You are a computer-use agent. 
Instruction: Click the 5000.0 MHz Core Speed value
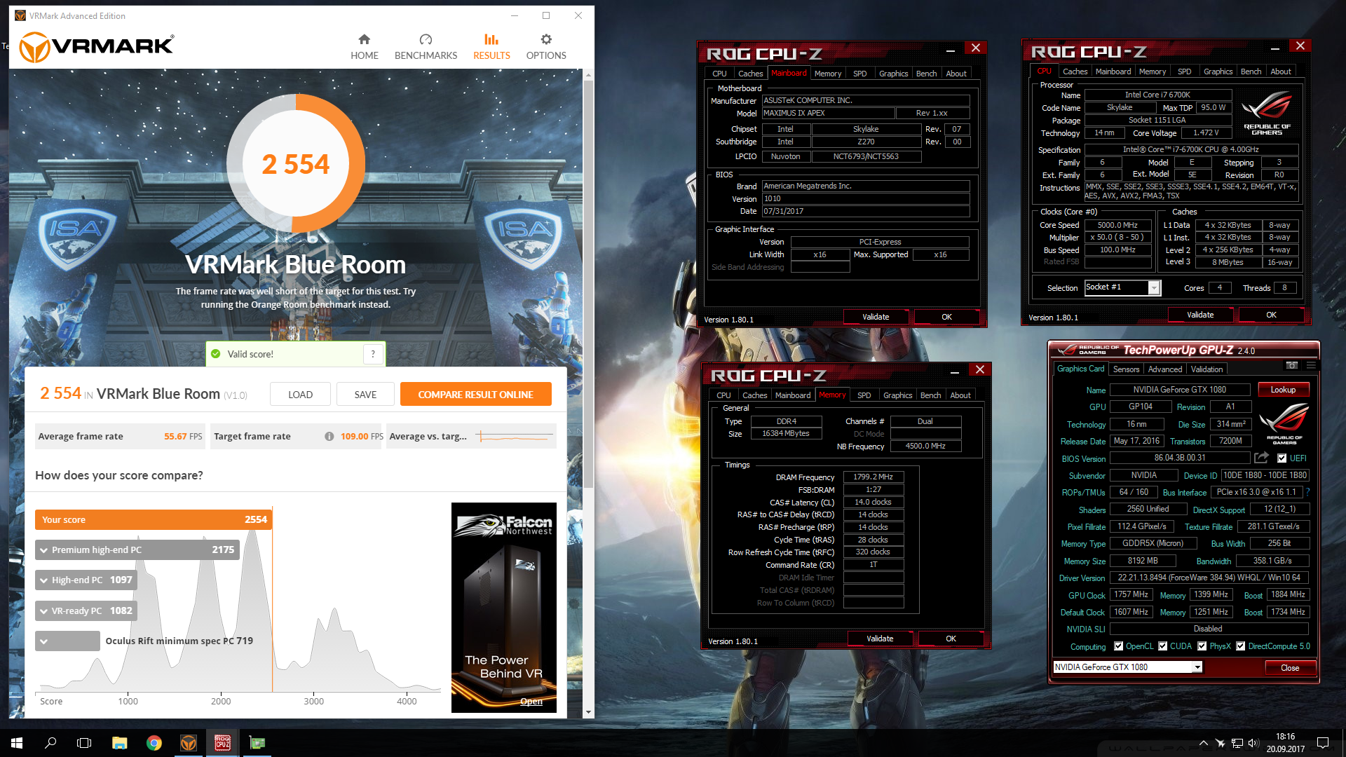pos(1117,225)
